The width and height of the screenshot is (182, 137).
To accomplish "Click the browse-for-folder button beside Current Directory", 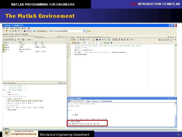I will (86, 31).
